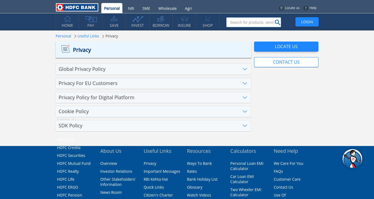This screenshot has width=374, height=199.
Task: Open the SAVE nav icon
Action: click(x=114, y=19)
